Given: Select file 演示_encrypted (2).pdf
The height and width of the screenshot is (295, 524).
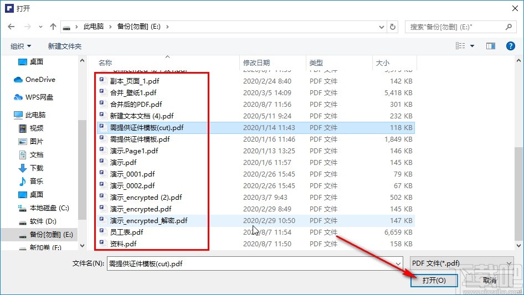Looking at the screenshot, I should [146, 198].
